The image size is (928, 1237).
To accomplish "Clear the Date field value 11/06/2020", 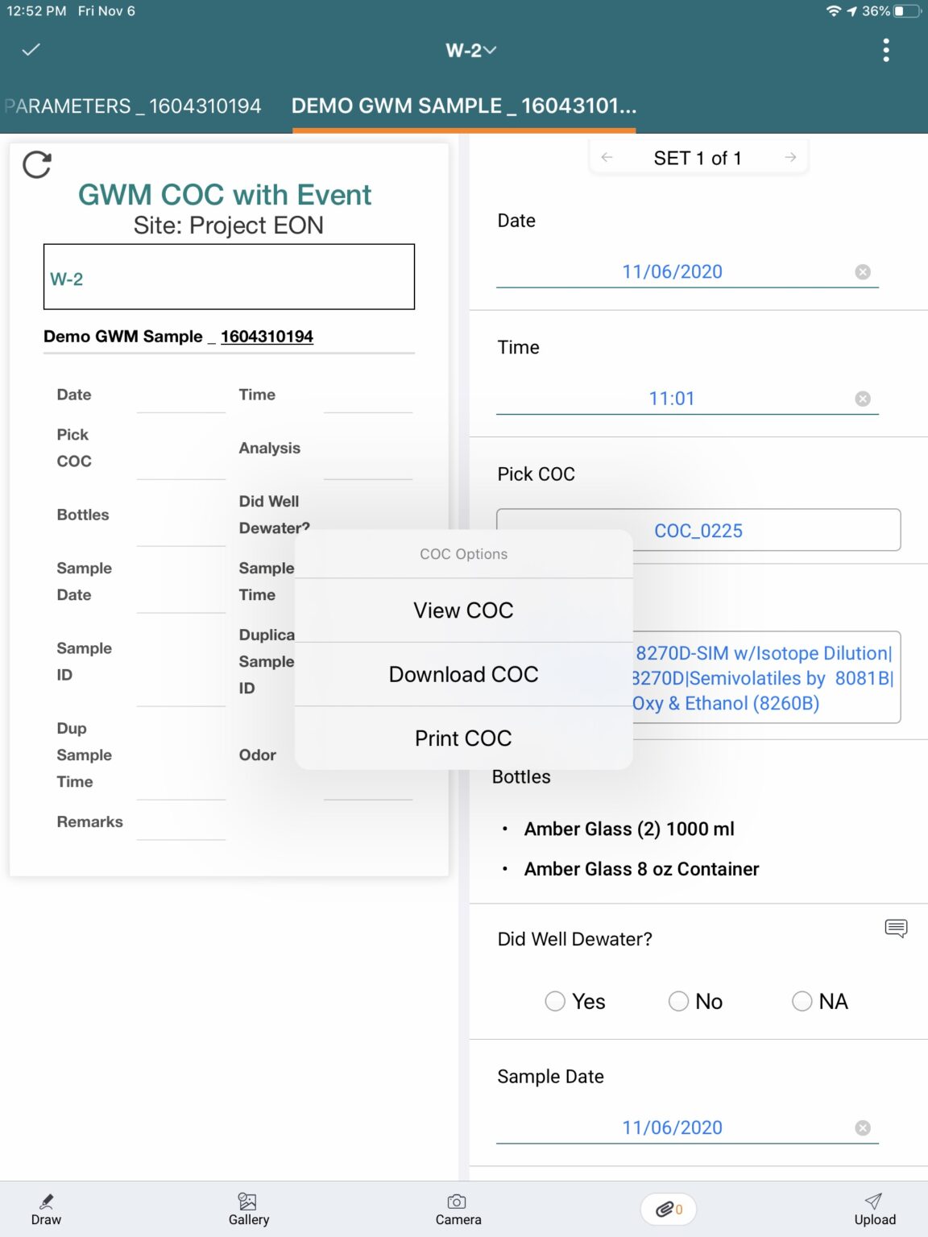I will 863,271.
